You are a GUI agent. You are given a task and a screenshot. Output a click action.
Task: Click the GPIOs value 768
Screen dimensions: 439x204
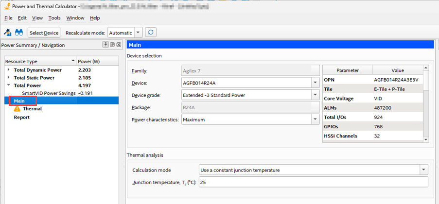(x=378, y=126)
